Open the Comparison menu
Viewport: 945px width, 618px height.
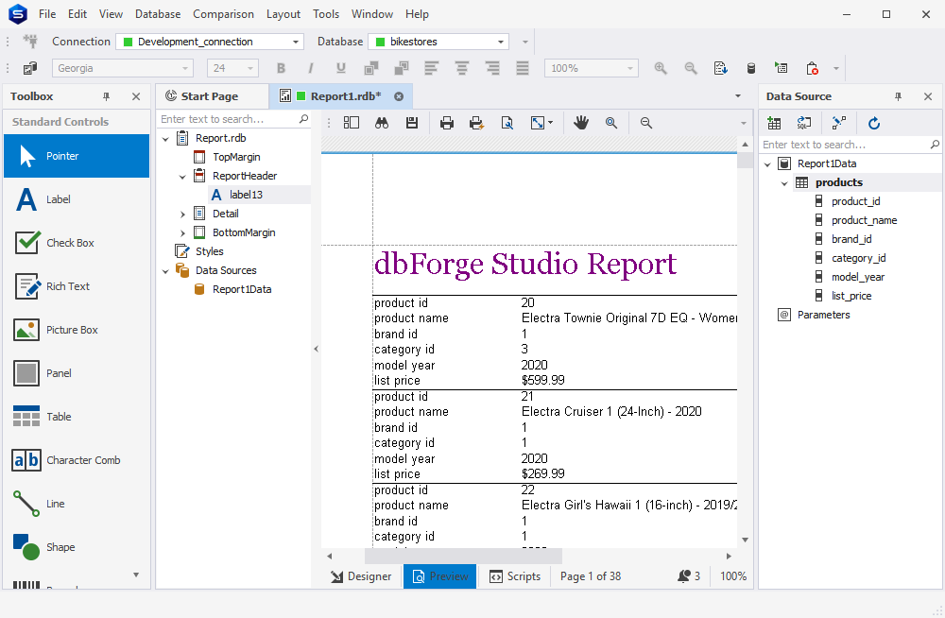click(223, 14)
